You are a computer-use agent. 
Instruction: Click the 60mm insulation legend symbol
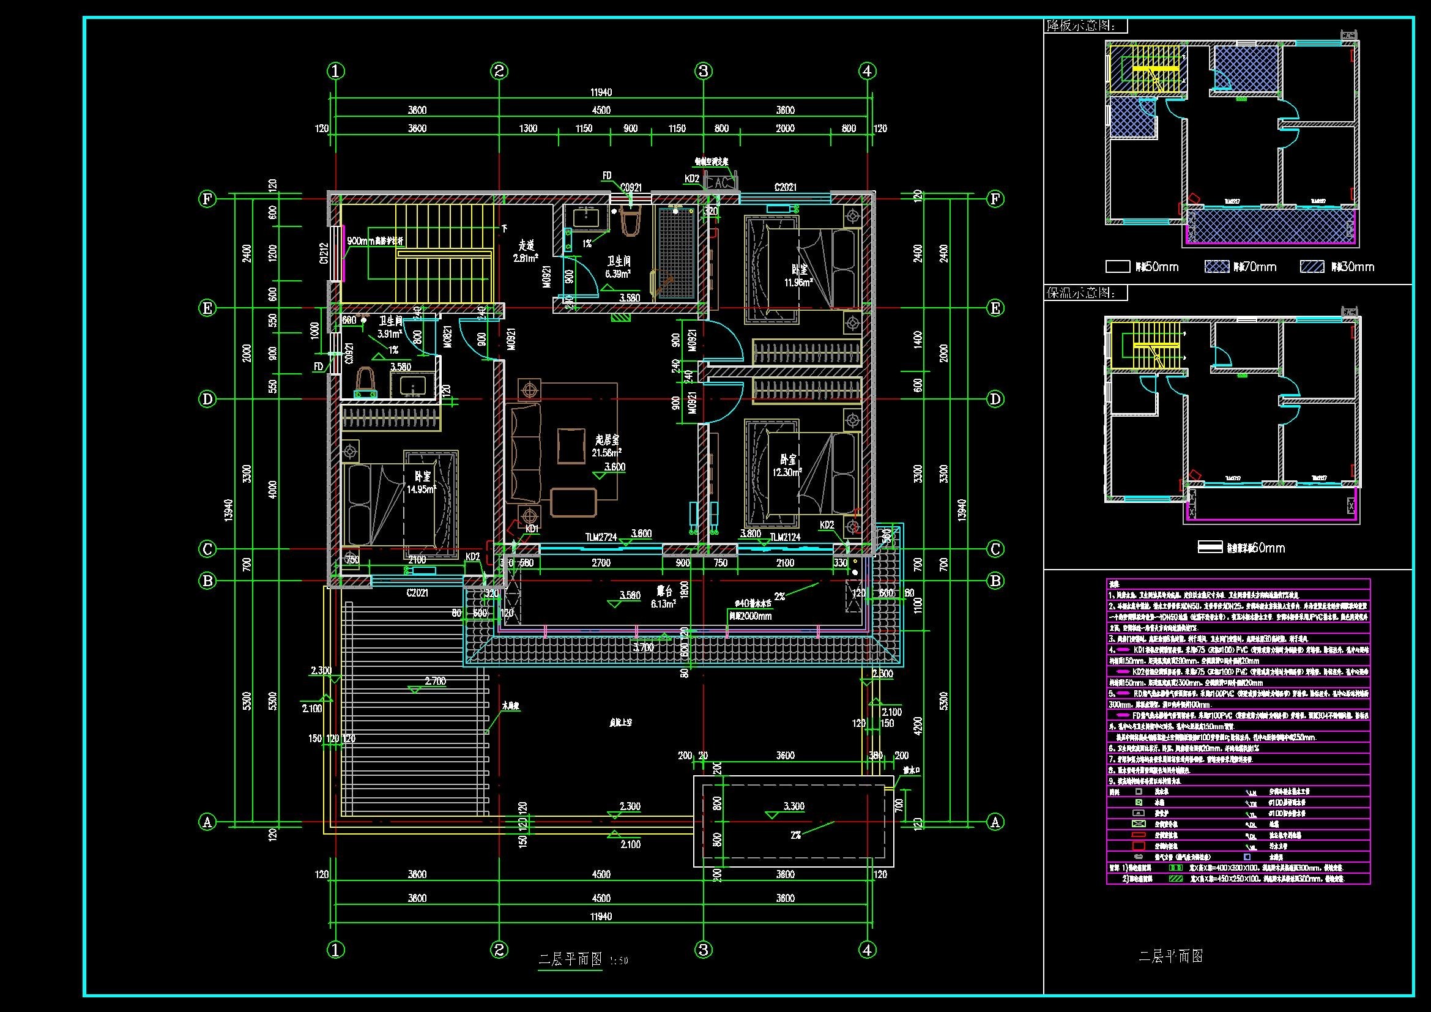[x=1210, y=547]
